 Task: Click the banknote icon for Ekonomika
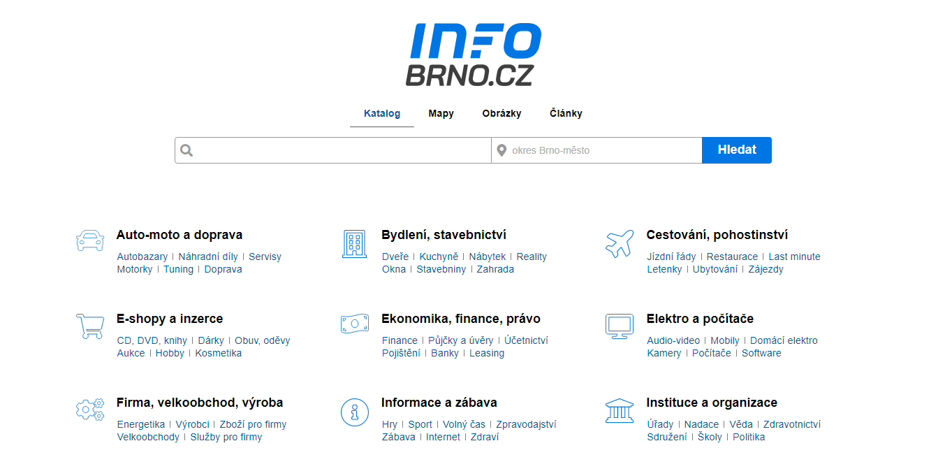point(354,324)
